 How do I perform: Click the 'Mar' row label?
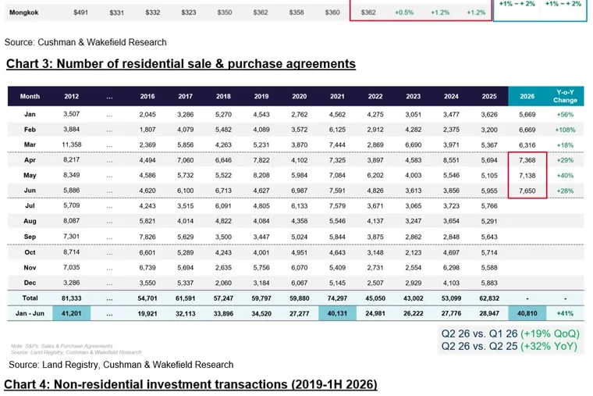tap(30, 144)
